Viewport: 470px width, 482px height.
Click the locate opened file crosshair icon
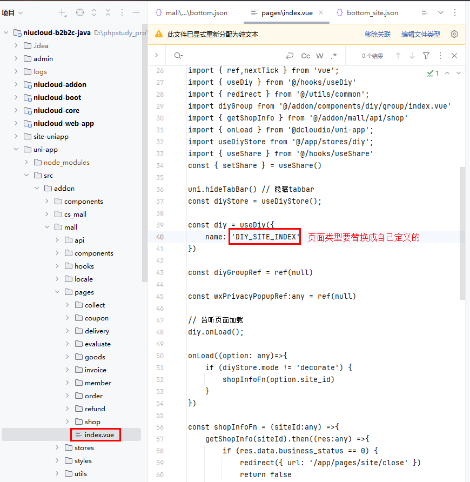[x=80, y=12]
